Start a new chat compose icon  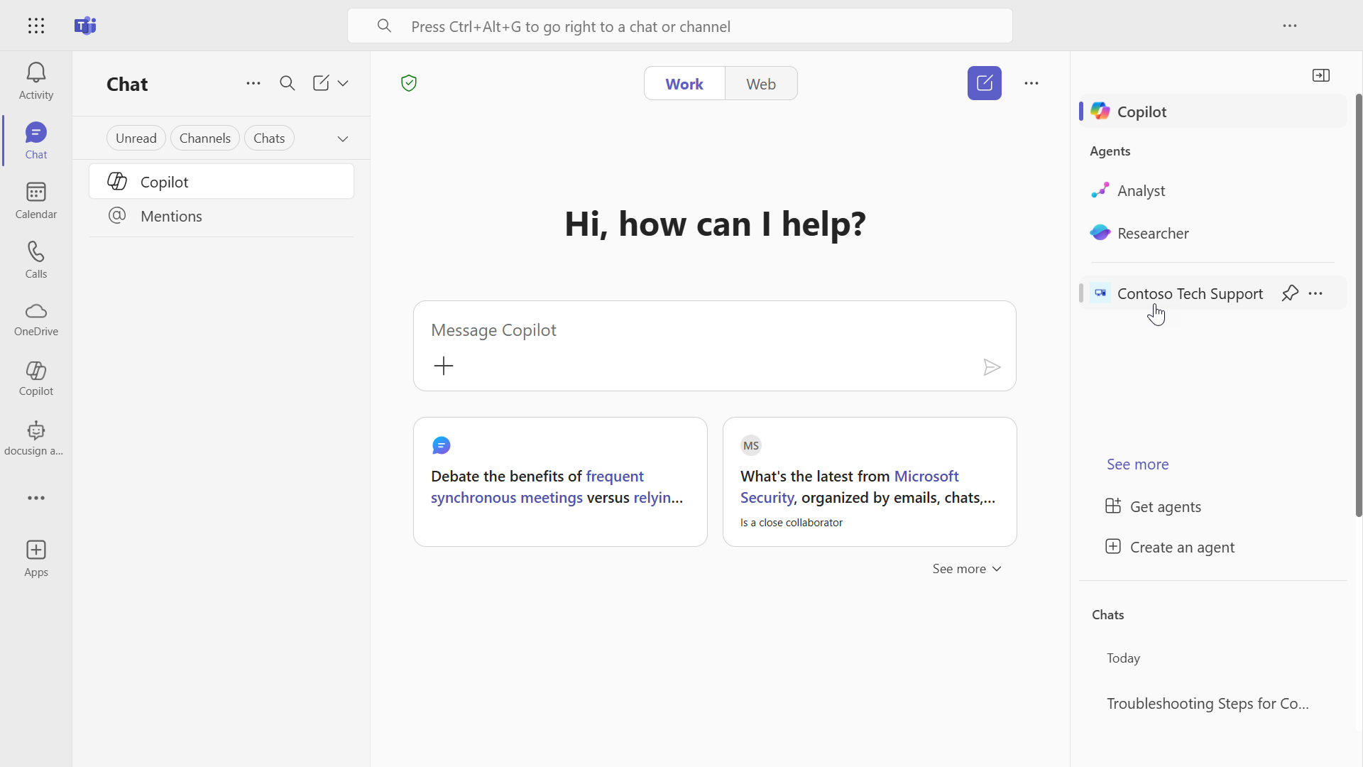click(x=321, y=83)
